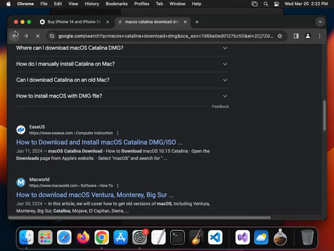Launch GarageBand from the Dock
This screenshot has width=334, height=251.
click(196, 237)
